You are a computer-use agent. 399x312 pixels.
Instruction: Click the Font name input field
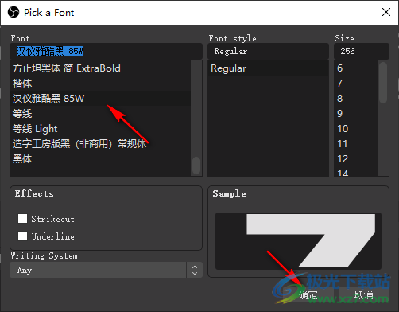point(106,51)
